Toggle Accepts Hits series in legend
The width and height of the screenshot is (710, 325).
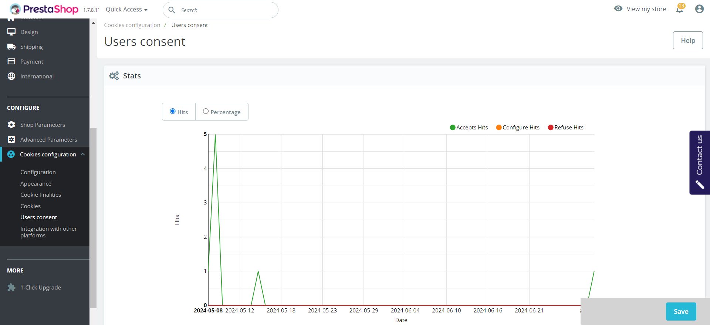469,128
